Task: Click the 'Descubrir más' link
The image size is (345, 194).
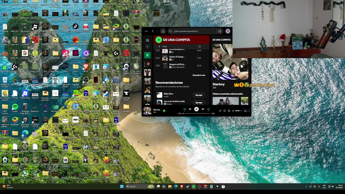Action: coord(199,75)
